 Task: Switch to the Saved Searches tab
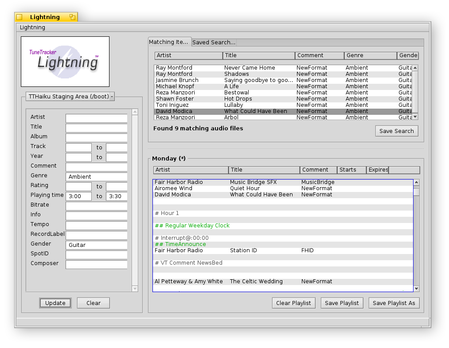[214, 43]
